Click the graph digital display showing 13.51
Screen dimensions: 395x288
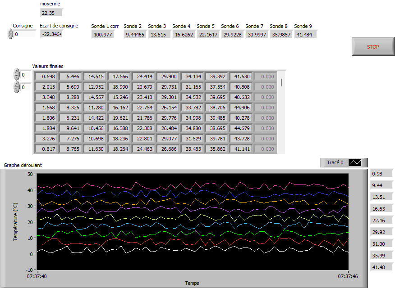coord(381,197)
